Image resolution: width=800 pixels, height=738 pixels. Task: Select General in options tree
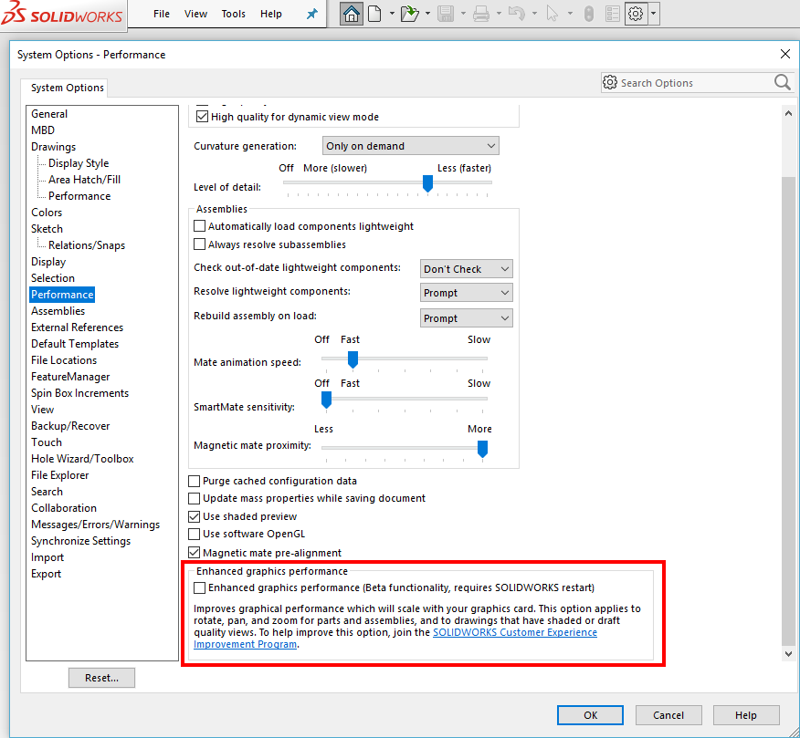pyautogui.click(x=49, y=114)
